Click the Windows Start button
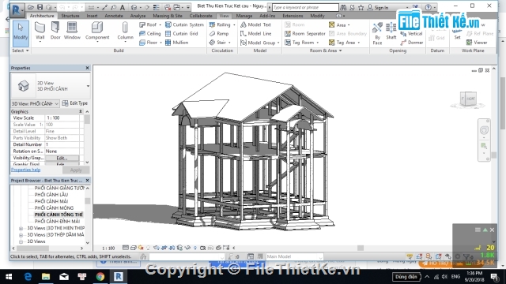 point(9,277)
